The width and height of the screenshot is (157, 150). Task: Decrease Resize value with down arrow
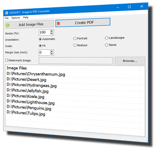tap(52, 33)
